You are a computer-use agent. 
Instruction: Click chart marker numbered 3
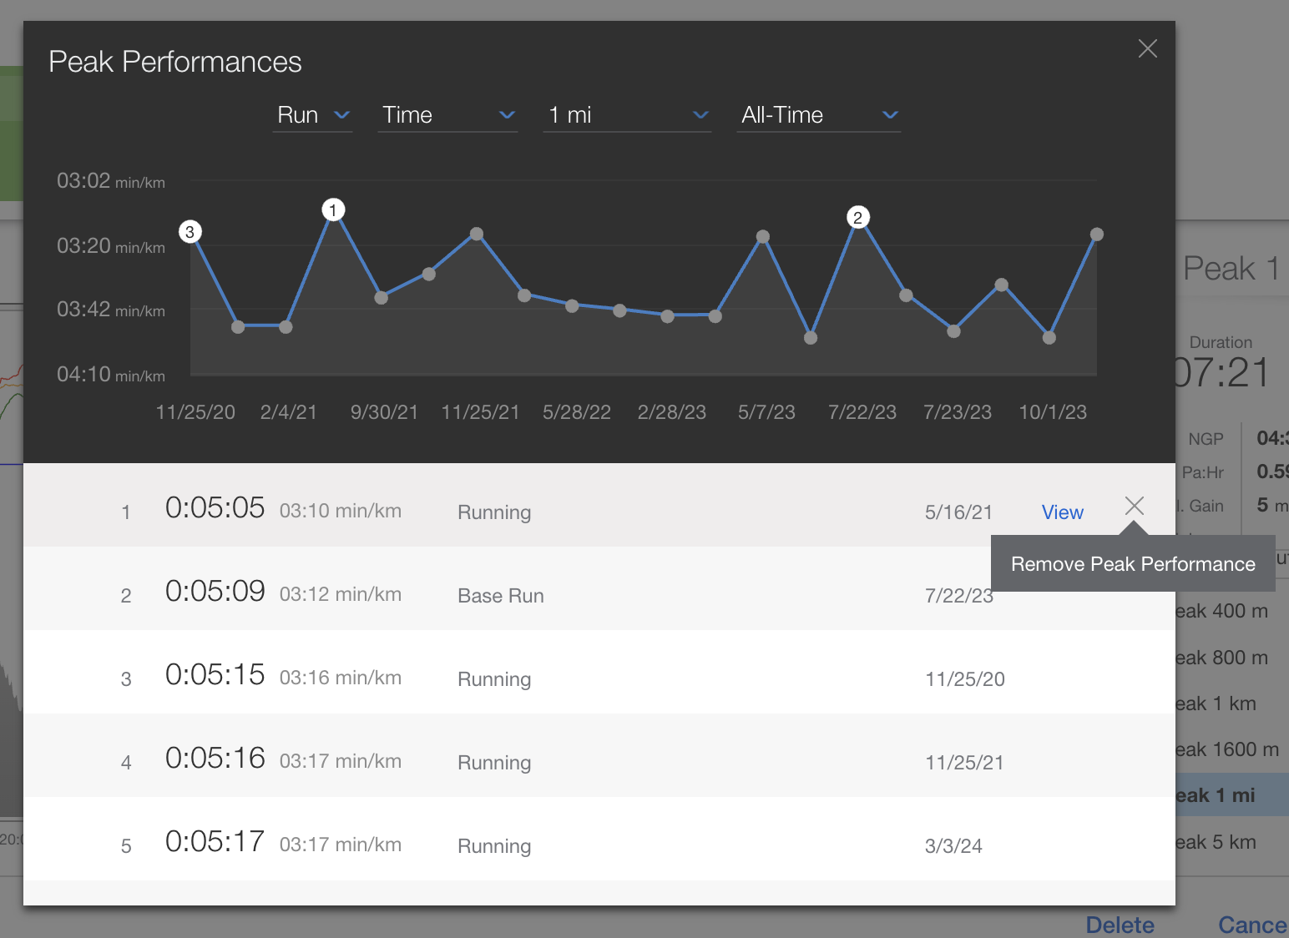click(190, 232)
